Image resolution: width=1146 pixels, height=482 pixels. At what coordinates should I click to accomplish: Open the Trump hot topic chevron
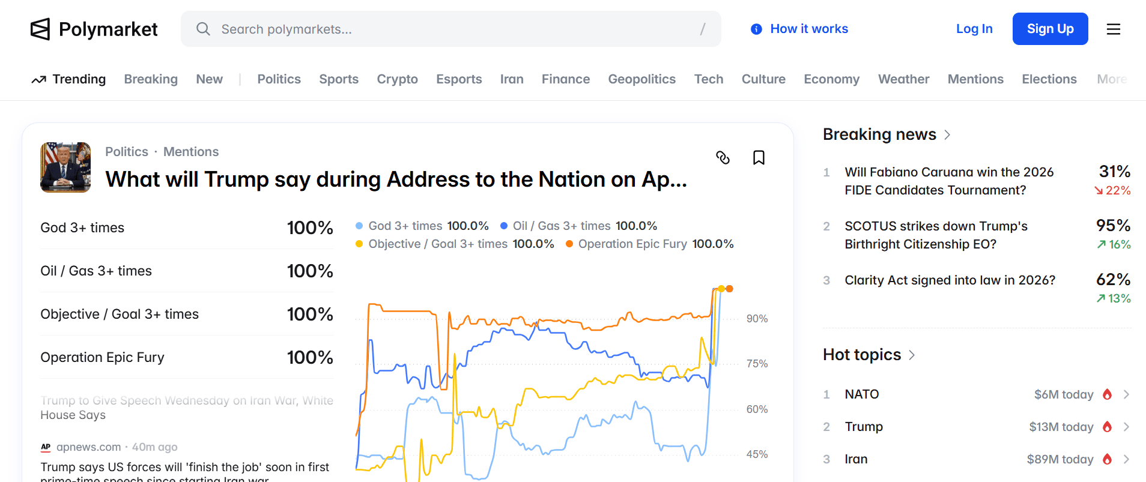click(x=1127, y=427)
